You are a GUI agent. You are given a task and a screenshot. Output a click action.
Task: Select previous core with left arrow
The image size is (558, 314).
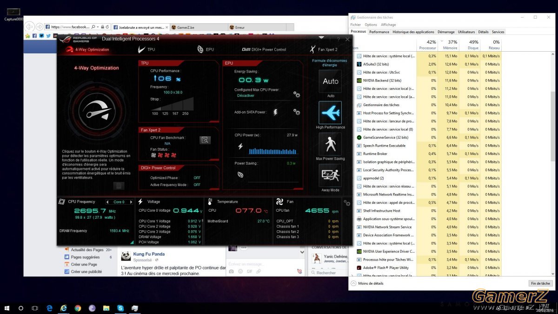click(108, 202)
